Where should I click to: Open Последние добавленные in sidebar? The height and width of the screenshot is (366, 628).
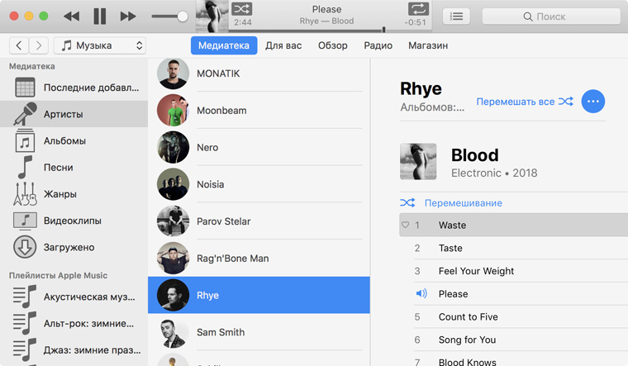coord(74,88)
